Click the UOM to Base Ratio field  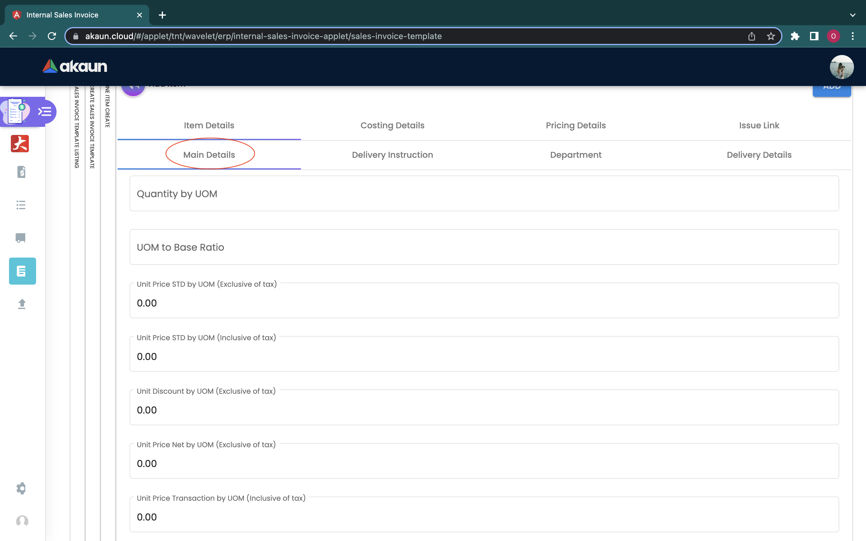(484, 247)
